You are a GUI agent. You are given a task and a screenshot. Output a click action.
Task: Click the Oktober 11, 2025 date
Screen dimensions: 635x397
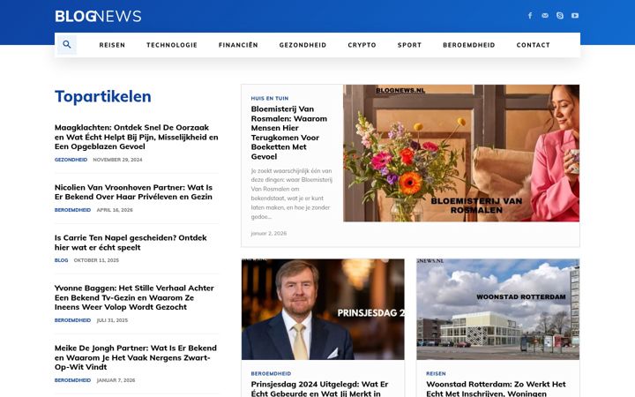(x=96, y=260)
